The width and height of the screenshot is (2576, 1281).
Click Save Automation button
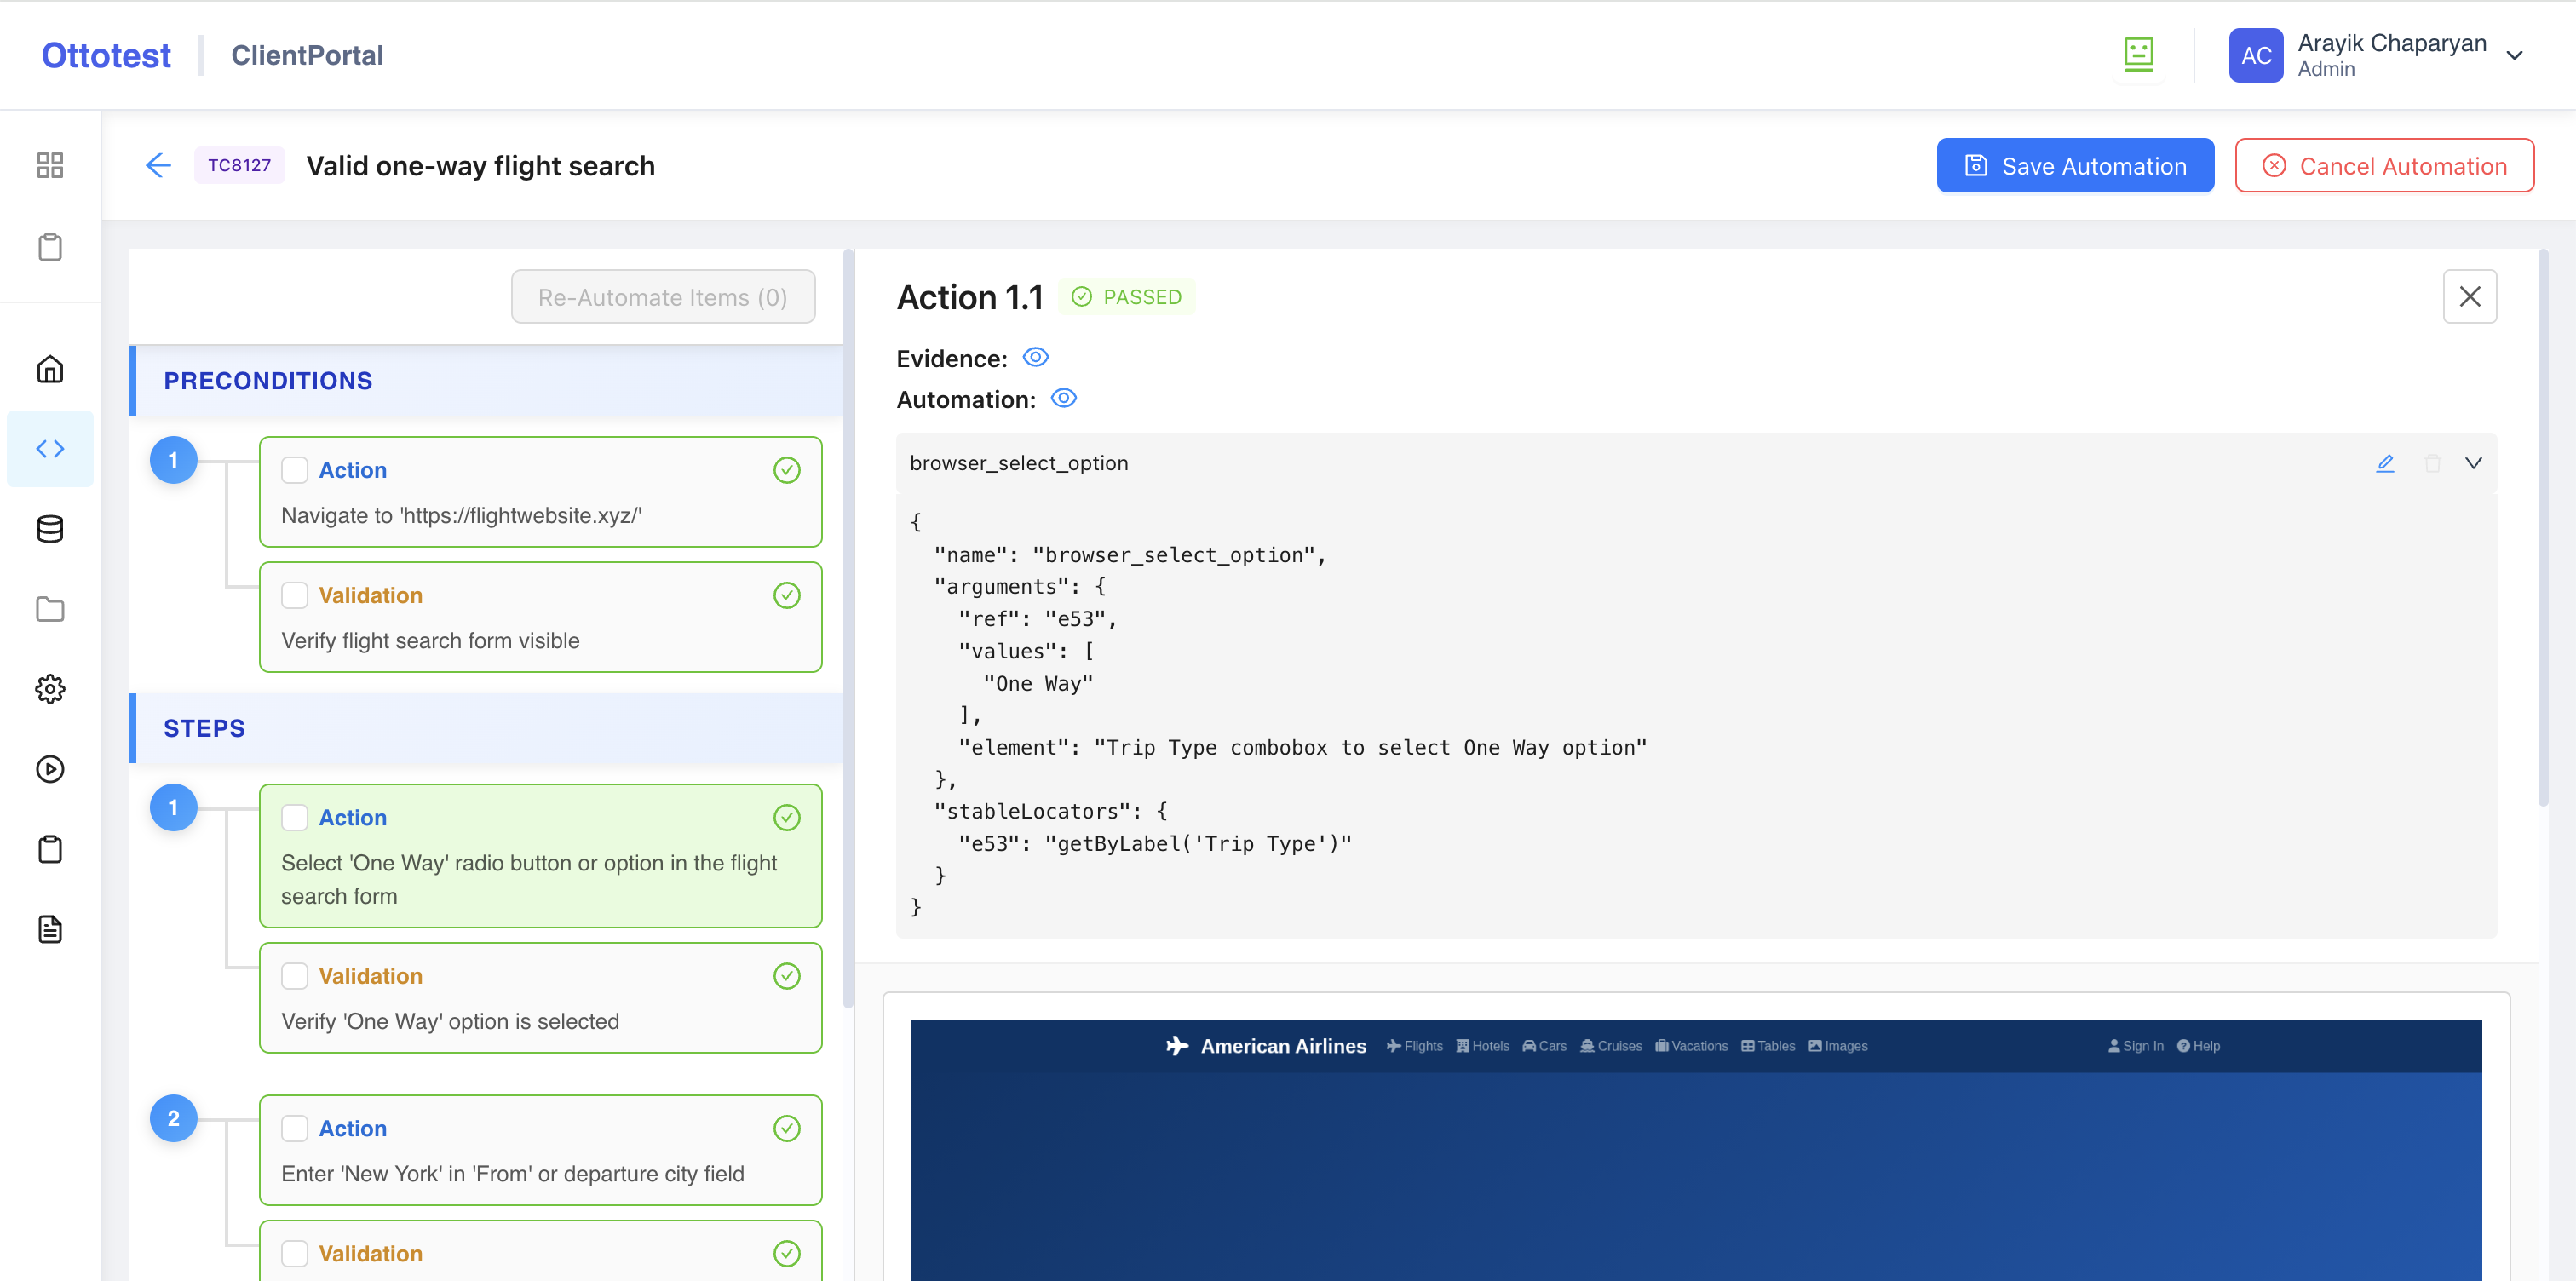click(x=2074, y=166)
